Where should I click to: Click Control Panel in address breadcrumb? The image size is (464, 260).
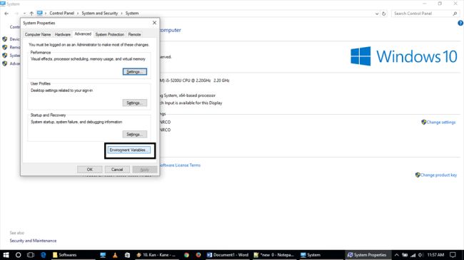pyautogui.click(x=62, y=14)
